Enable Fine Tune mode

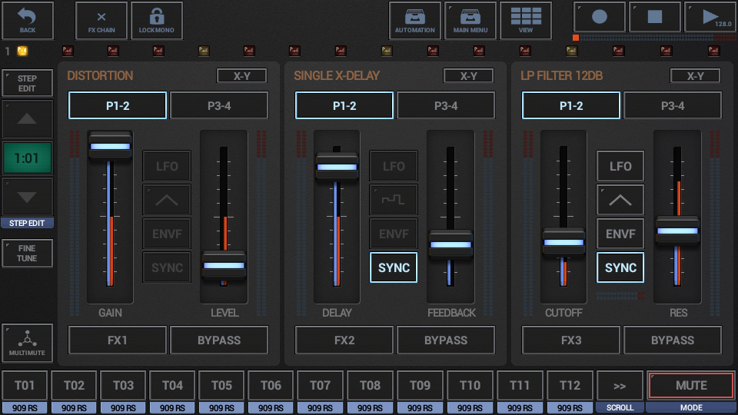point(28,253)
